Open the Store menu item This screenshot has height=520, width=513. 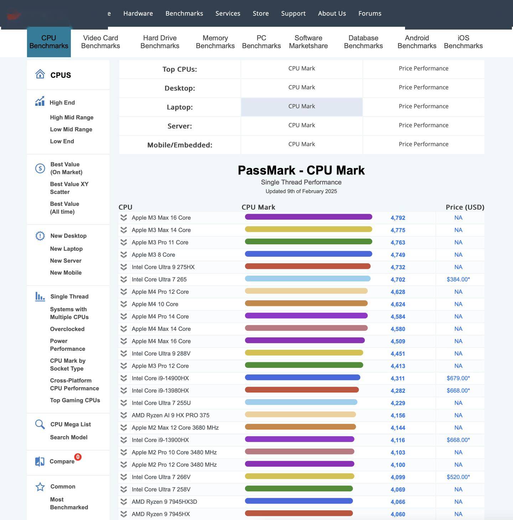pos(261,14)
